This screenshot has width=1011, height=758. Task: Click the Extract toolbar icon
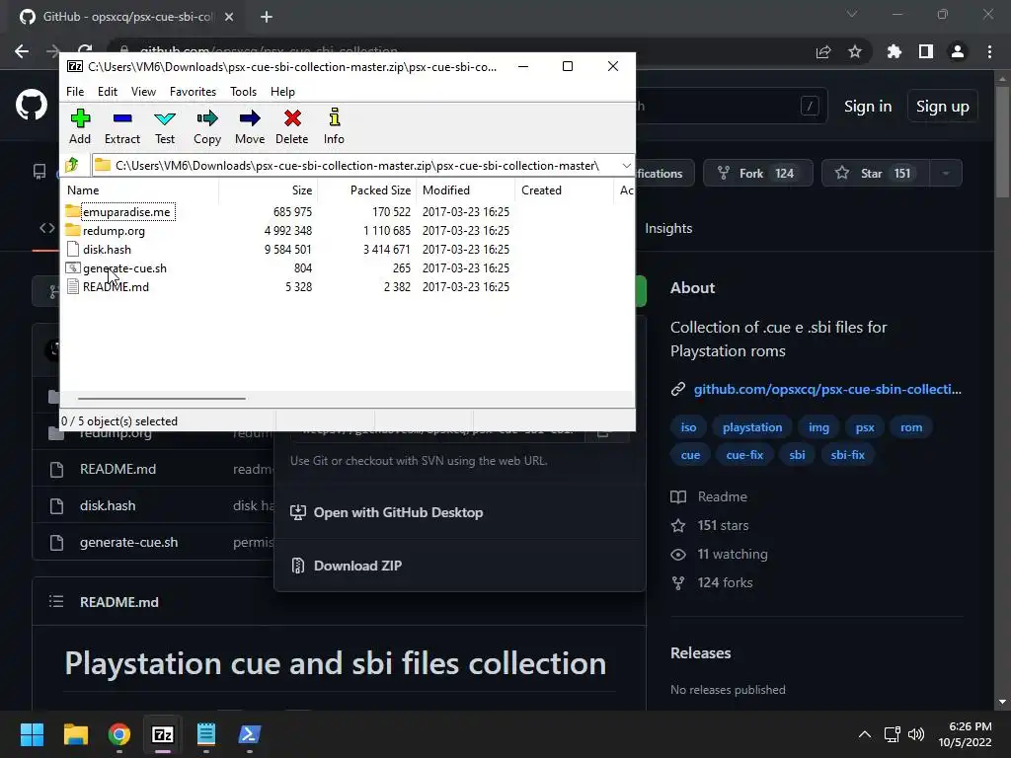121,126
